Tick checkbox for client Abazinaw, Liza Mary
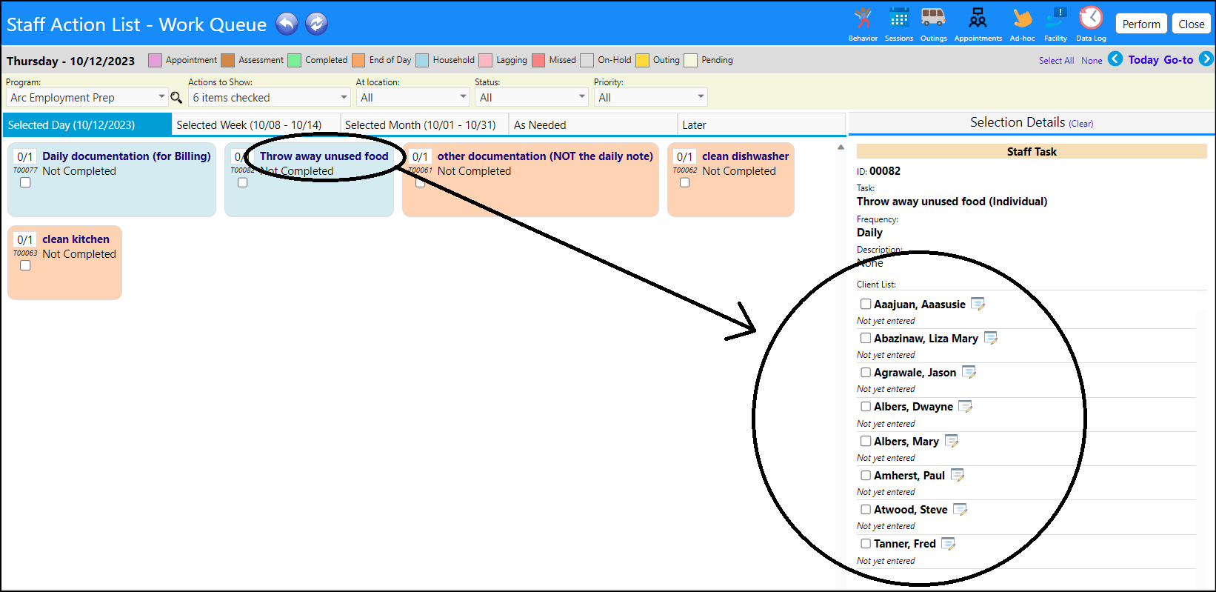The image size is (1216, 592). [865, 338]
